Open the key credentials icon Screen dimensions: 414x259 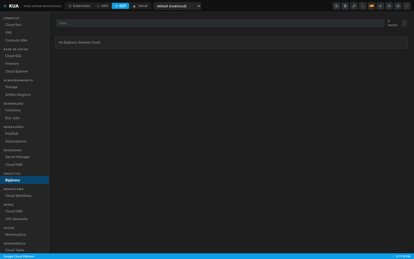[354, 6]
